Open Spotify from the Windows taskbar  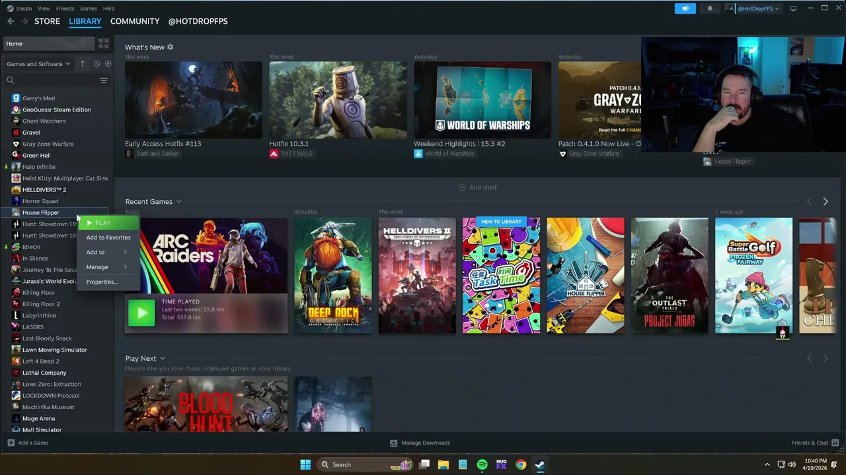(482, 464)
